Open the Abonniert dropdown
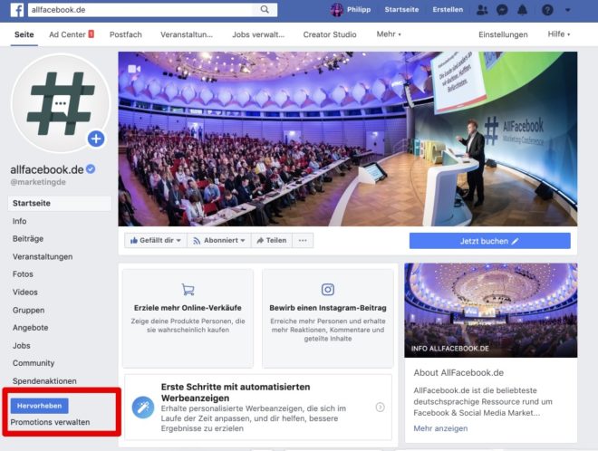The width and height of the screenshot is (598, 451). (219, 241)
